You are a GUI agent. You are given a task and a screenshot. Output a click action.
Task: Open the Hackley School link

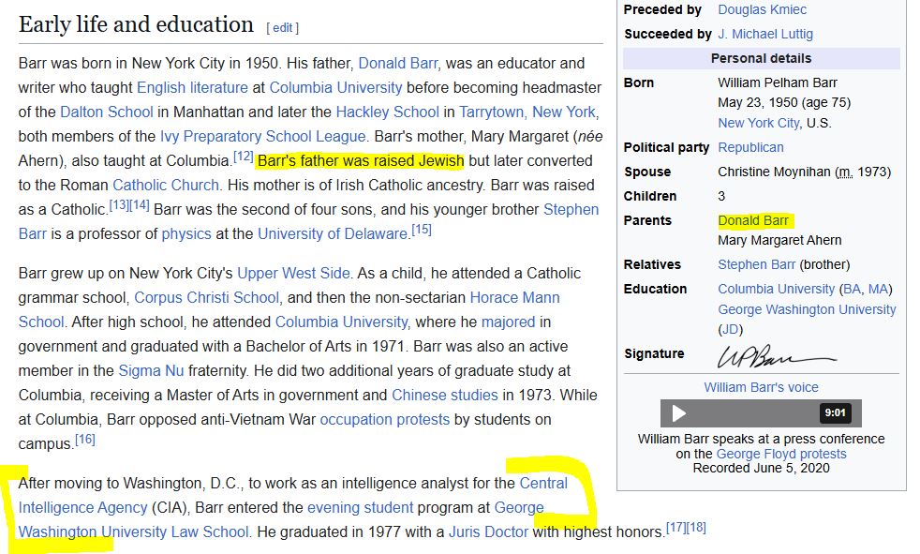pos(387,112)
